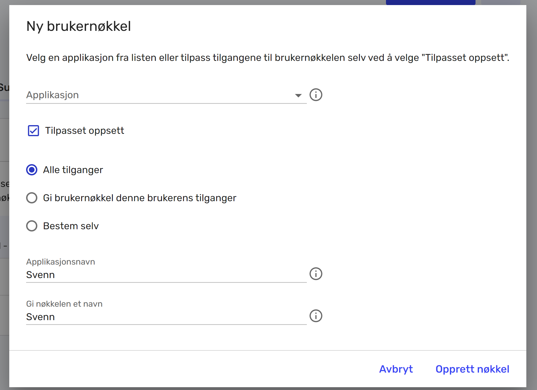
Task: Click the blue button behind the dialog
Action: click(430, 2)
